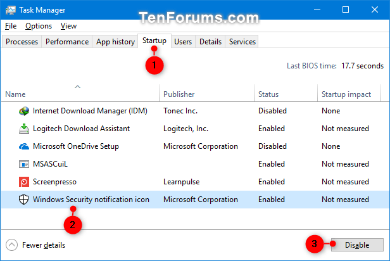
Task: Select the MSASCuiL row name
Action: (x=50, y=164)
